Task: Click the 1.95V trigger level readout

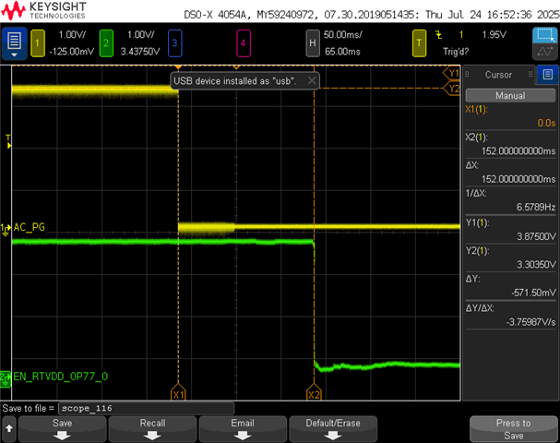Action: (x=494, y=35)
